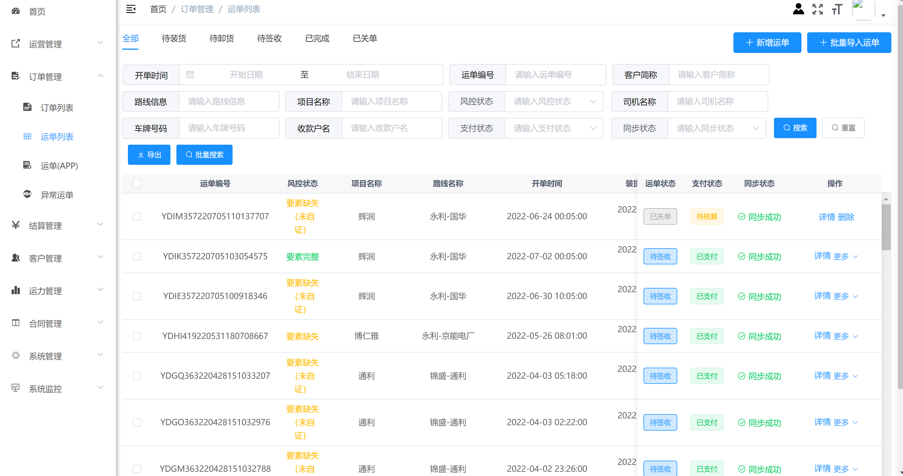Check the row YDIE357220705100918346
This screenshot has width=903, height=476.
(137, 296)
